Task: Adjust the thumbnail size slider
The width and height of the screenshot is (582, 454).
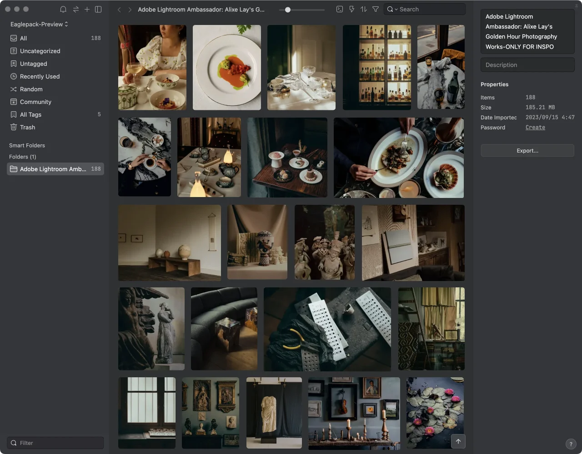Action: pyautogui.click(x=288, y=10)
